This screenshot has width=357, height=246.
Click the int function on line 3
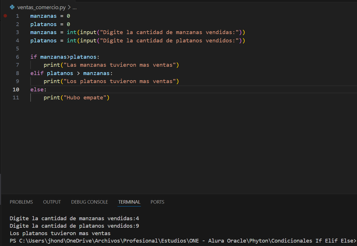coord(72,32)
